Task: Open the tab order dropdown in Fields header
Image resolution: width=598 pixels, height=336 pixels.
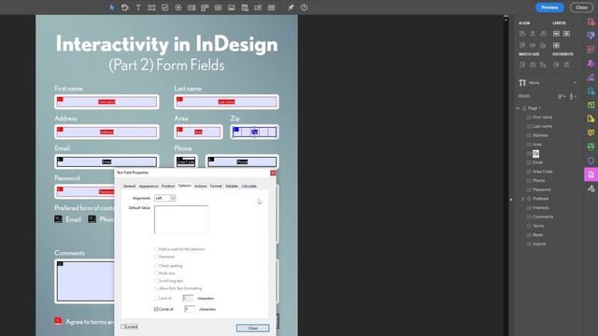Action: pos(573,96)
